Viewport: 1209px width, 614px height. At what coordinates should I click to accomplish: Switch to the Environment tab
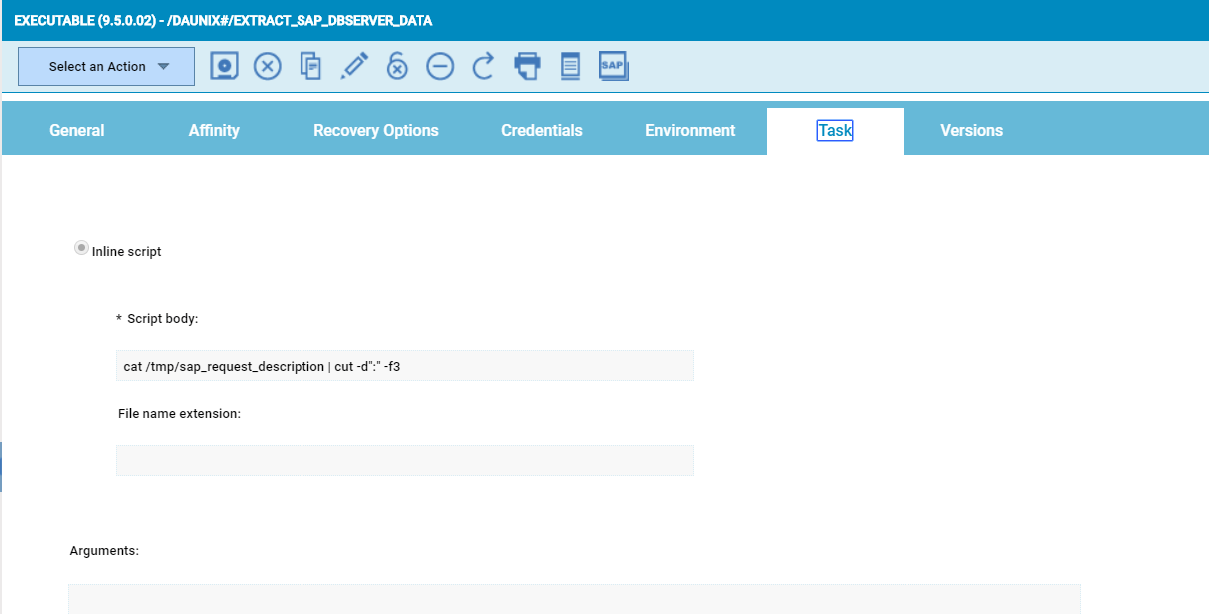click(690, 131)
